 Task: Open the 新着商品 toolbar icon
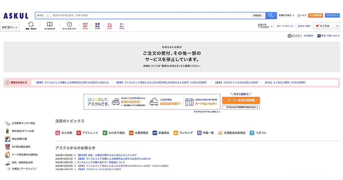click(x=97, y=25)
